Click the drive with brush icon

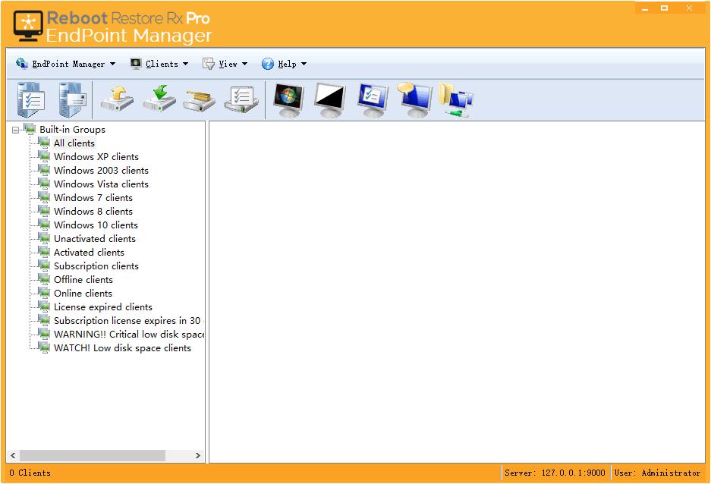[x=200, y=101]
